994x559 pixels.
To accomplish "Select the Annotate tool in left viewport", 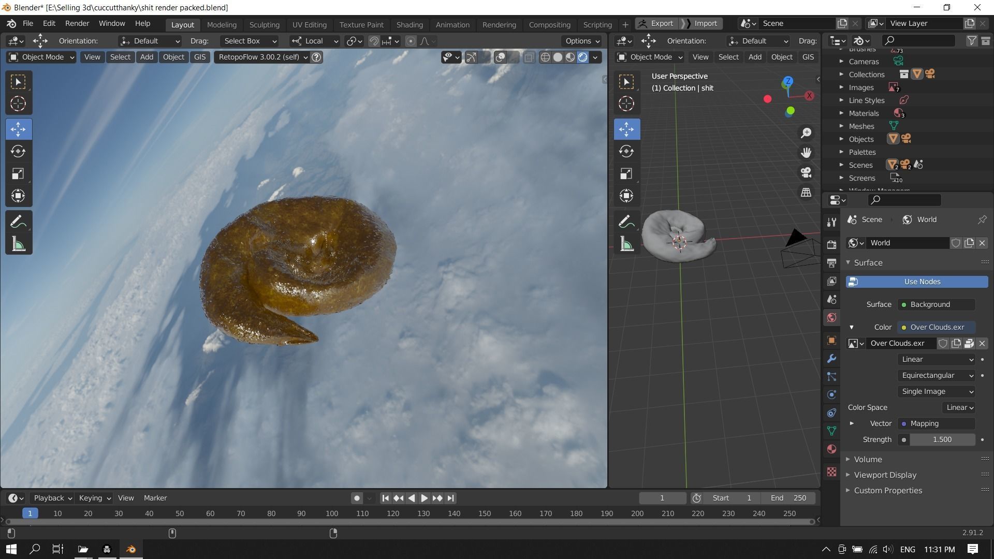I will [x=18, y=222].
